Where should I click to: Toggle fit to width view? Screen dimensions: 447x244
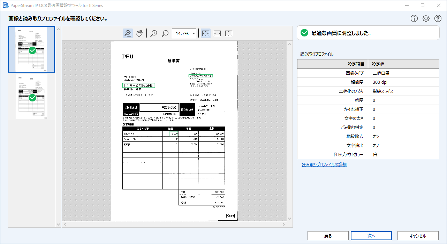217,33
